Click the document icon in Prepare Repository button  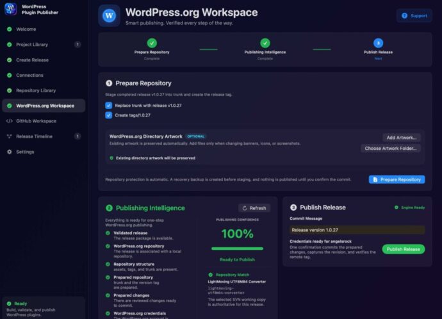pos(375,179)
